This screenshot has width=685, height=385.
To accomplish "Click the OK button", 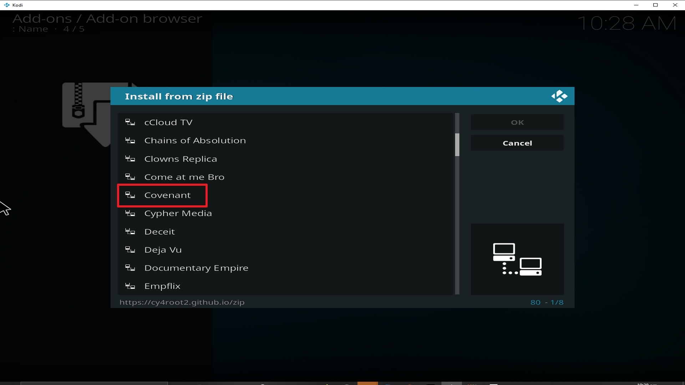I will [517, 122].
